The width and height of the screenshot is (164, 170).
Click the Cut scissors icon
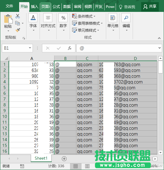[18, 16]
